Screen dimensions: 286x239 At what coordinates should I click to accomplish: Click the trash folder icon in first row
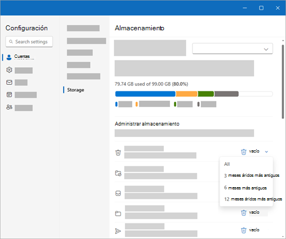[x=118, y=153]
